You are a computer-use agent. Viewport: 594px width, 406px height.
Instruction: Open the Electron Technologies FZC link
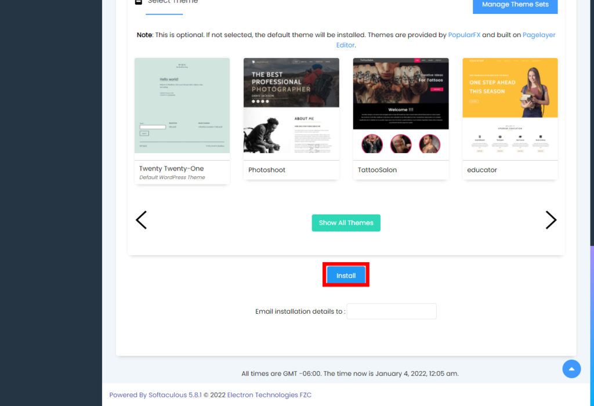click(269, 394)
